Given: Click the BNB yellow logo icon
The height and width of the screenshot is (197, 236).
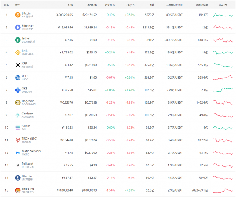Looking at the screenshot, I should pos(18,52).
